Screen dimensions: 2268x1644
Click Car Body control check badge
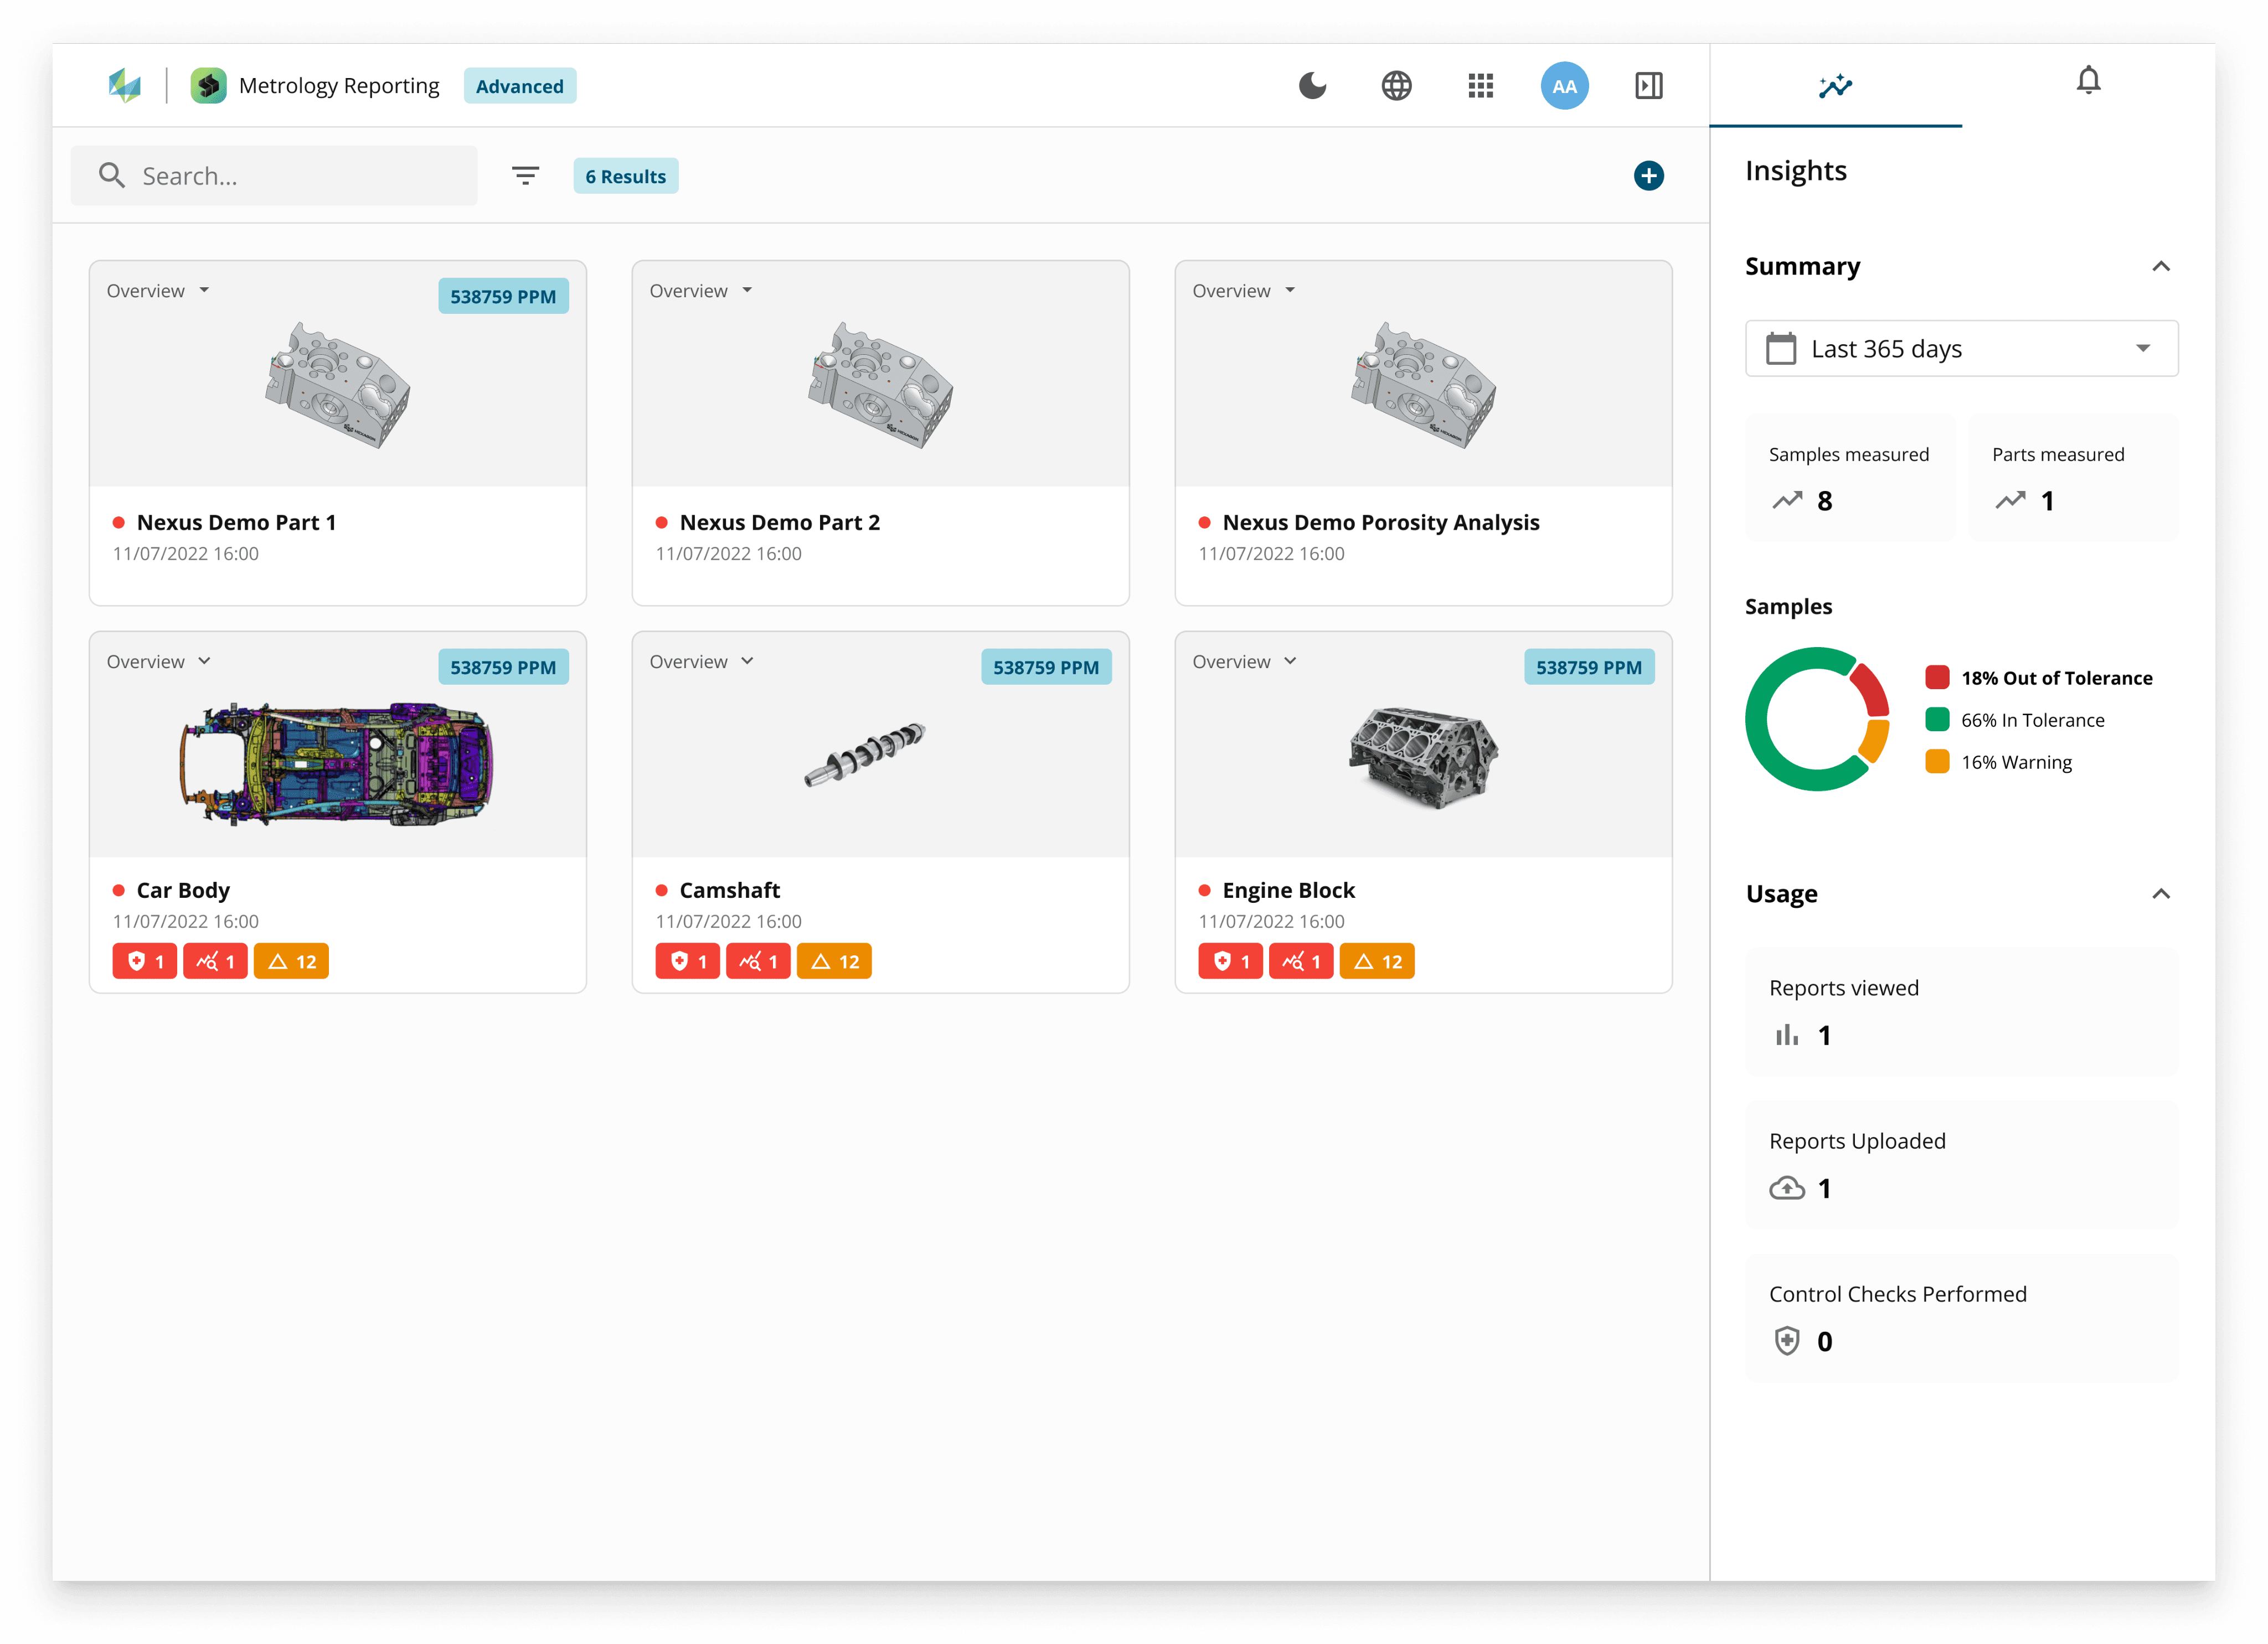[x=145, y=961]
